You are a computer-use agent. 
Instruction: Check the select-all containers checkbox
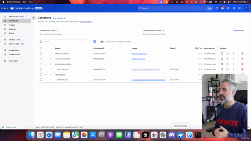(41, 48)
